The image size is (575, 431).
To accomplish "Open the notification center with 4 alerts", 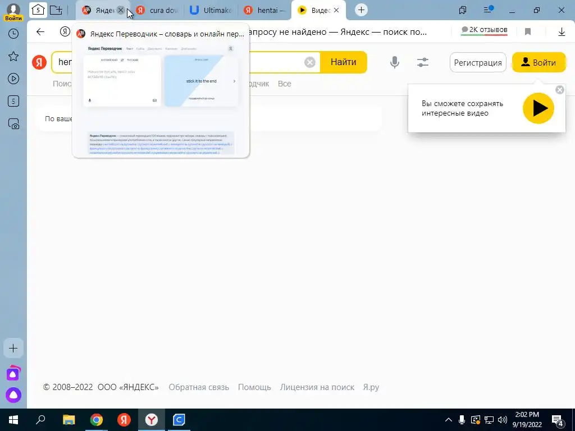I will click(x=558, y=420).
